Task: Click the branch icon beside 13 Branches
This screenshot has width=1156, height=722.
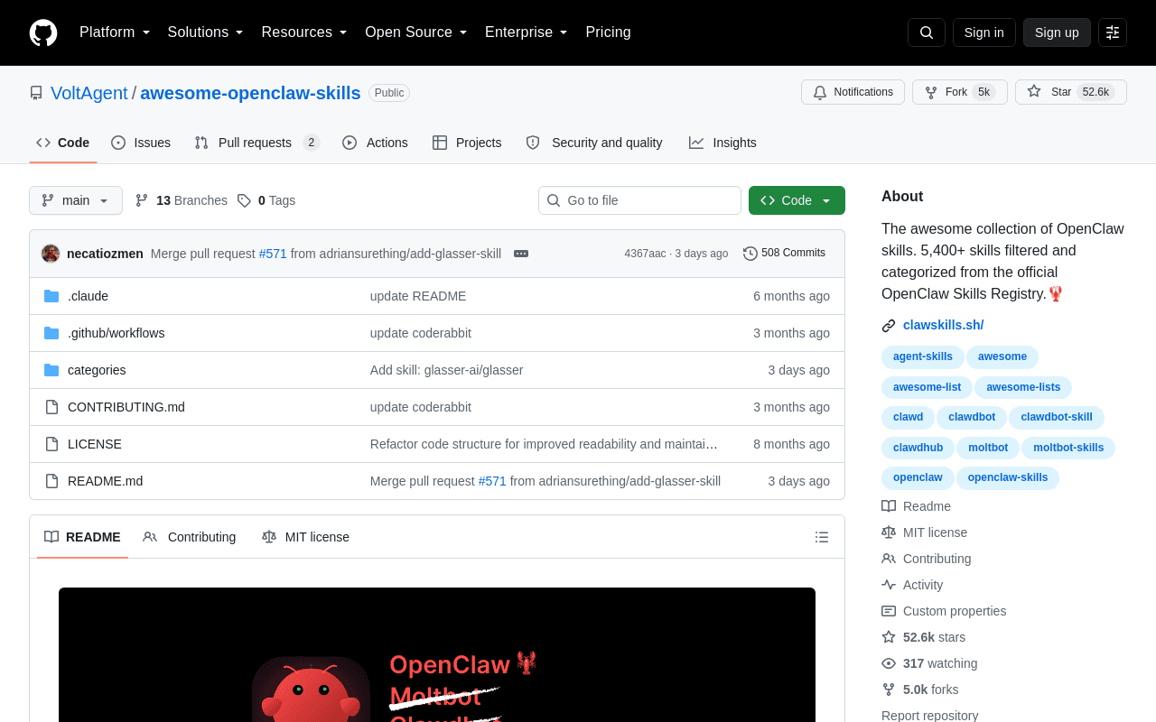Action: click(x=142, y=200)
